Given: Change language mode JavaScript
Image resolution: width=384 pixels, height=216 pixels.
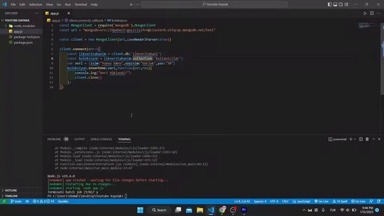Looking at the screenshot, I should coord(301,202).
